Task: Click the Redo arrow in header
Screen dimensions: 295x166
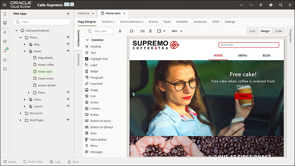Action: (x=251, y=5)
